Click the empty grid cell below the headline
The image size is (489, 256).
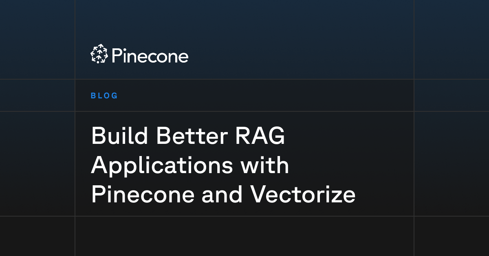[x=244, y=236]
